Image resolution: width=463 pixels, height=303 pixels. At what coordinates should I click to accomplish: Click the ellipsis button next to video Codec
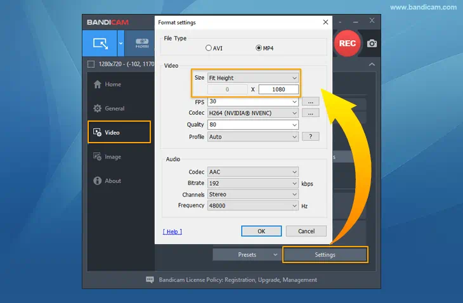click(x=311, y=113)
